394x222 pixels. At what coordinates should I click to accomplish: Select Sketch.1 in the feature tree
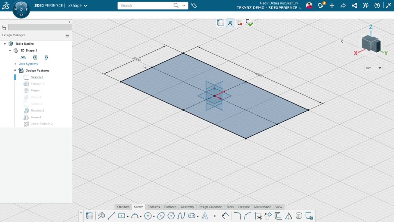[x=37, y=77]
